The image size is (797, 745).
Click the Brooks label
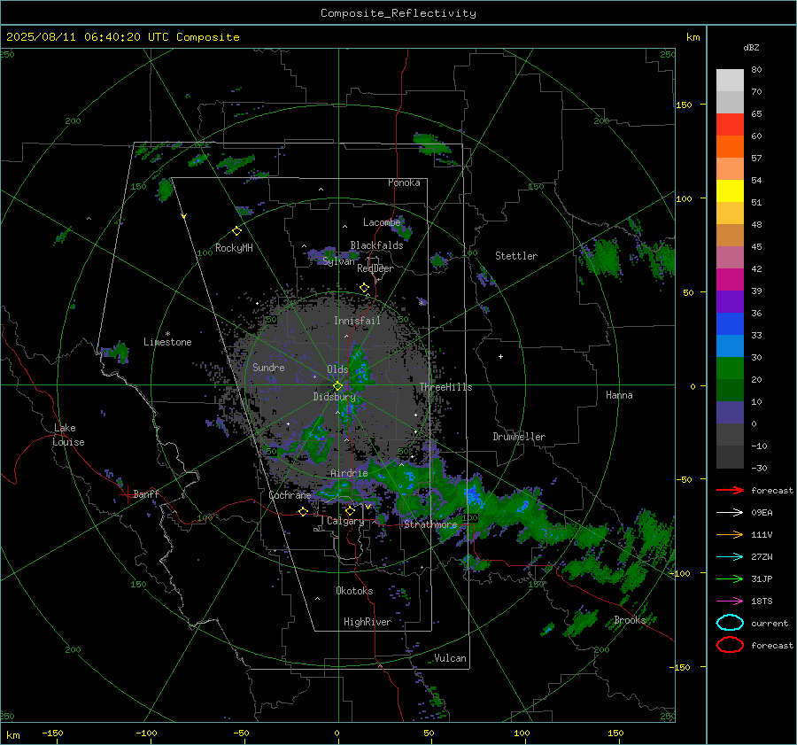pos(630,620)
